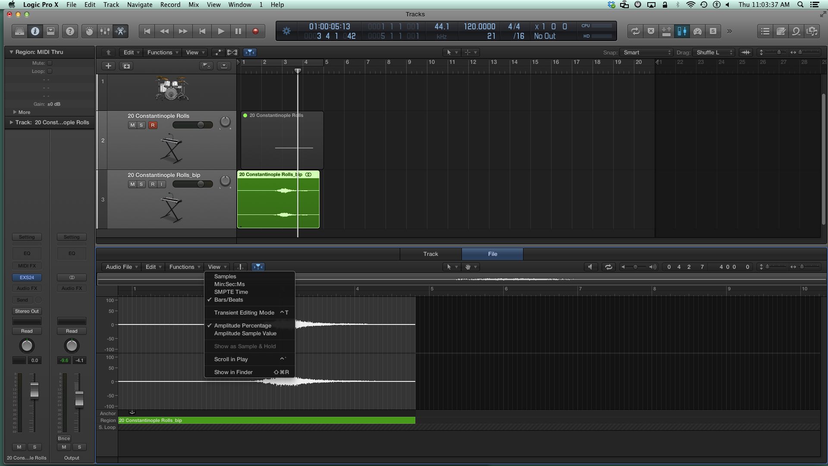
Task: Click the 20 Constantinople Rolls_bip audio region
Action: 278,199
